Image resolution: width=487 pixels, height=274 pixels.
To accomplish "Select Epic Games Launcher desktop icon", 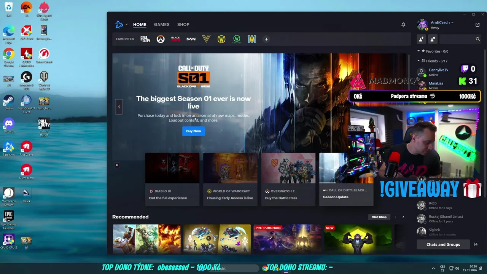I will [9, 220].
